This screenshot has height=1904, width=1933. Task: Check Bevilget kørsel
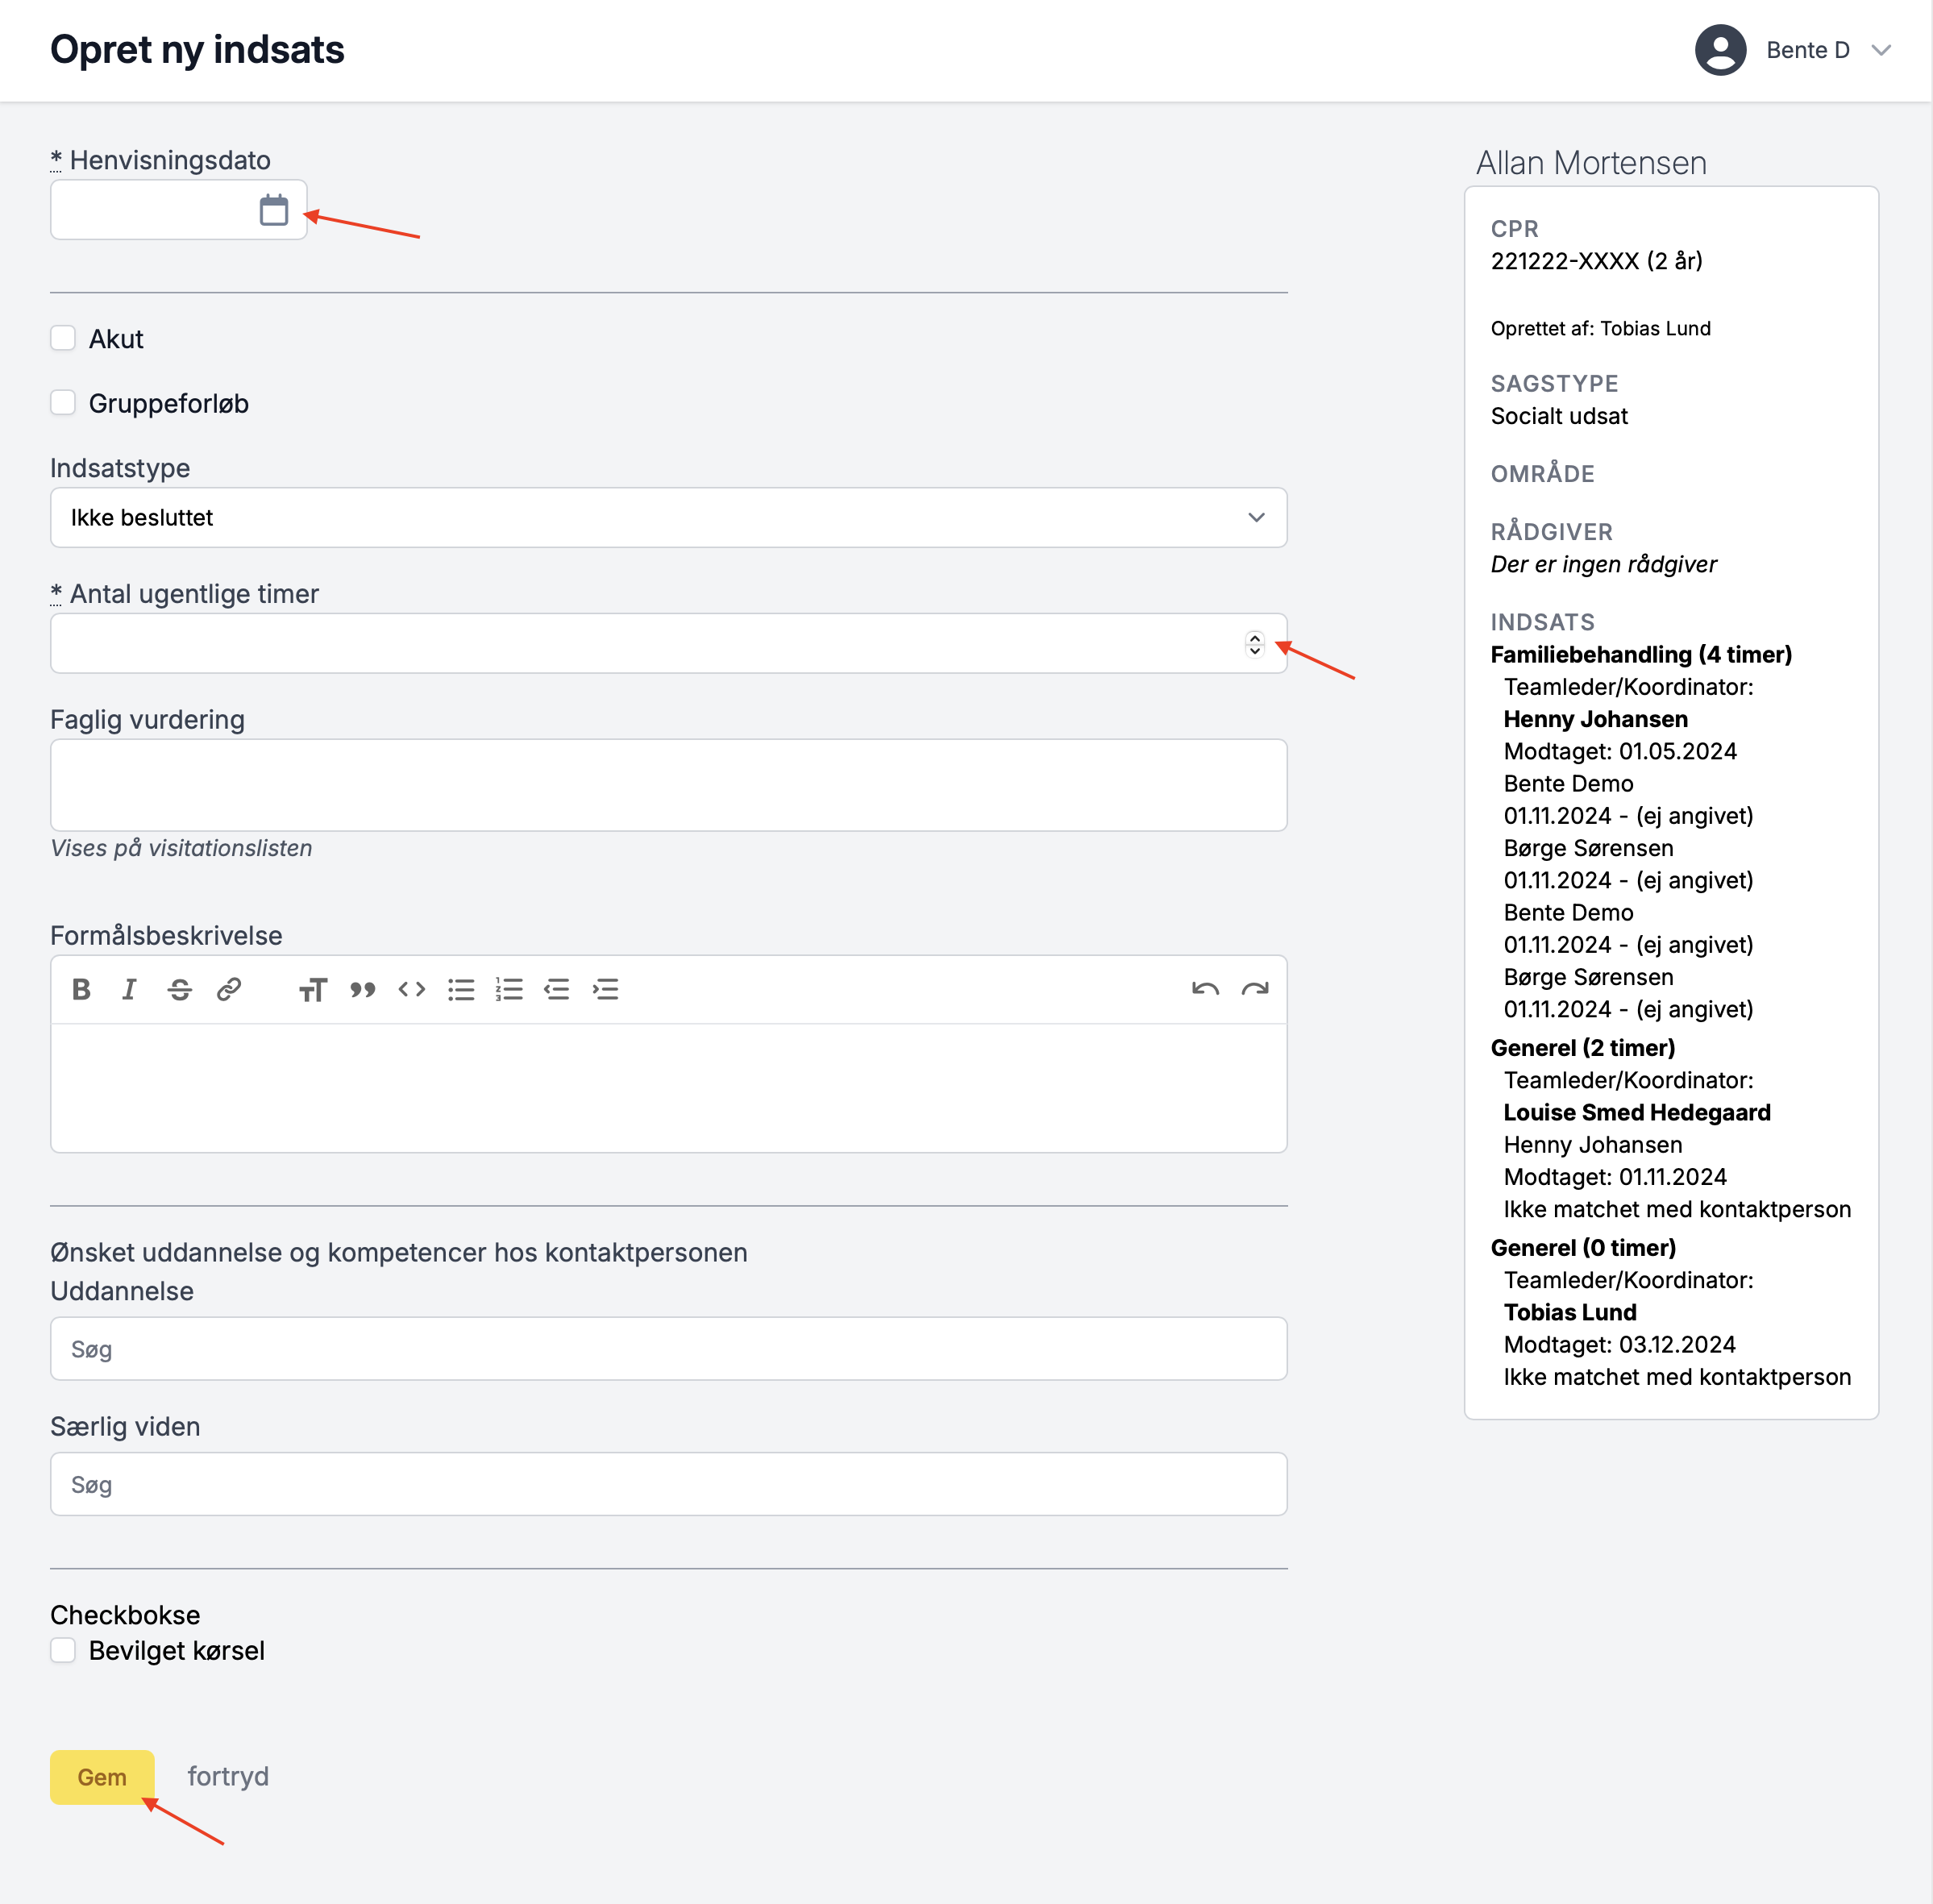point(63,1650)
